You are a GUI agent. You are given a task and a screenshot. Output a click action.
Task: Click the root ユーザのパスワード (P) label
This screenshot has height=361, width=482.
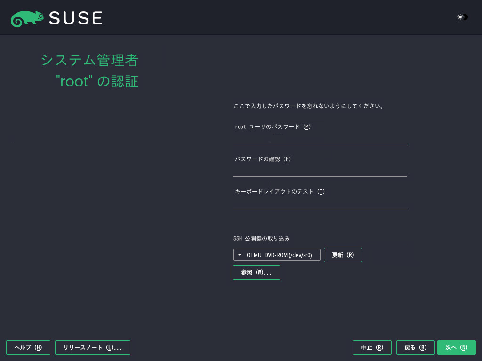pyautogui.click(x=273, y=126)
